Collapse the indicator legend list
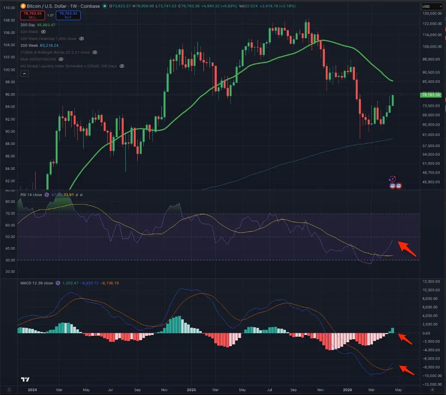 pyautogui.click(x=24, y=74)
